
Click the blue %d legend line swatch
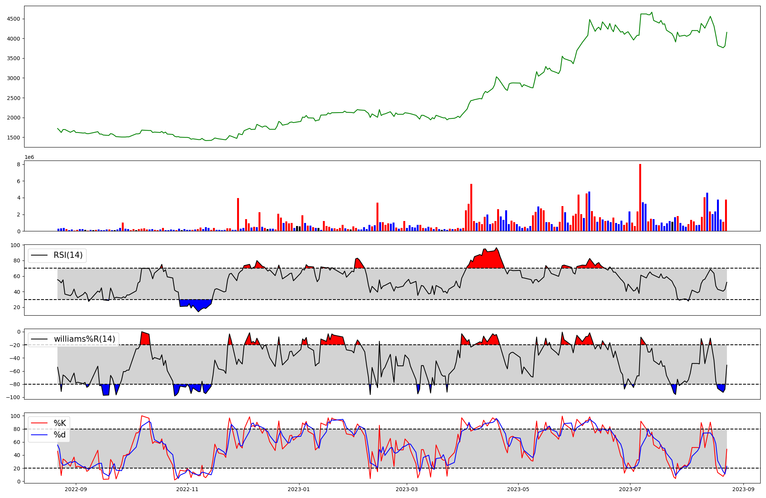click(39, 435)
